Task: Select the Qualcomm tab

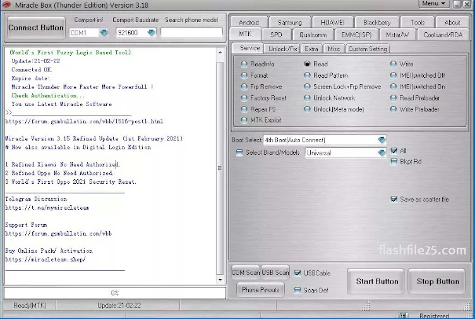Action: (x=313, y=35)
